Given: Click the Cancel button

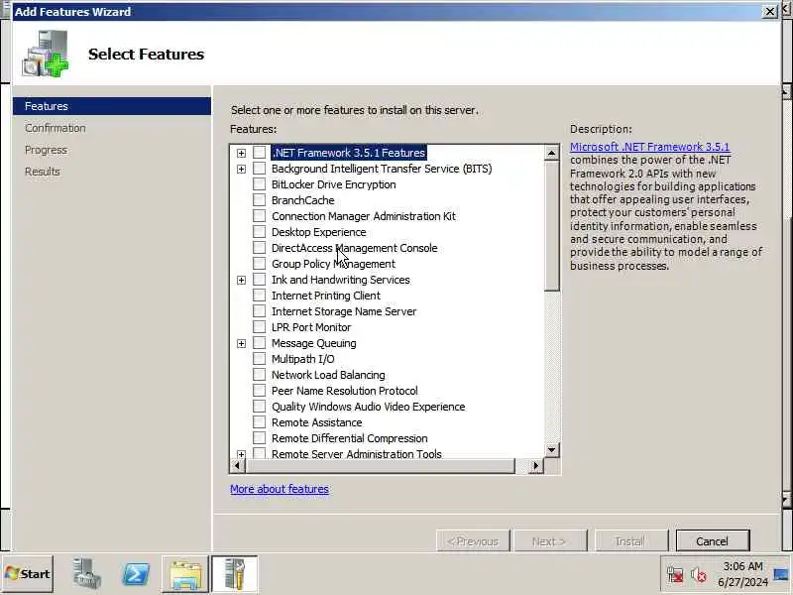Looking at the screenshot, I should point(712,541).
